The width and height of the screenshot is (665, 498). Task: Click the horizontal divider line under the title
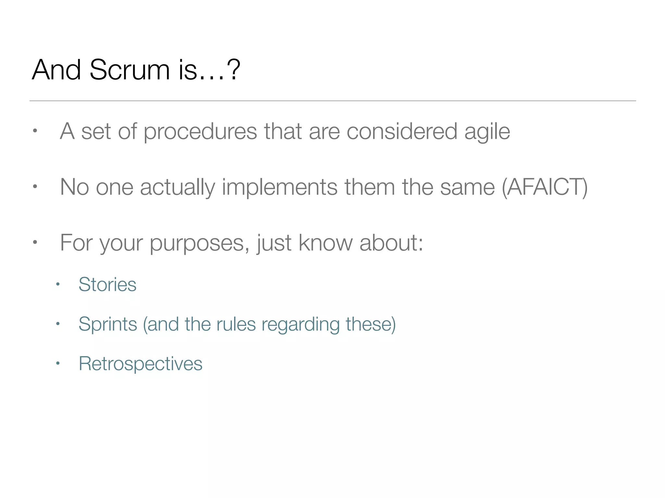pos(332,101)
